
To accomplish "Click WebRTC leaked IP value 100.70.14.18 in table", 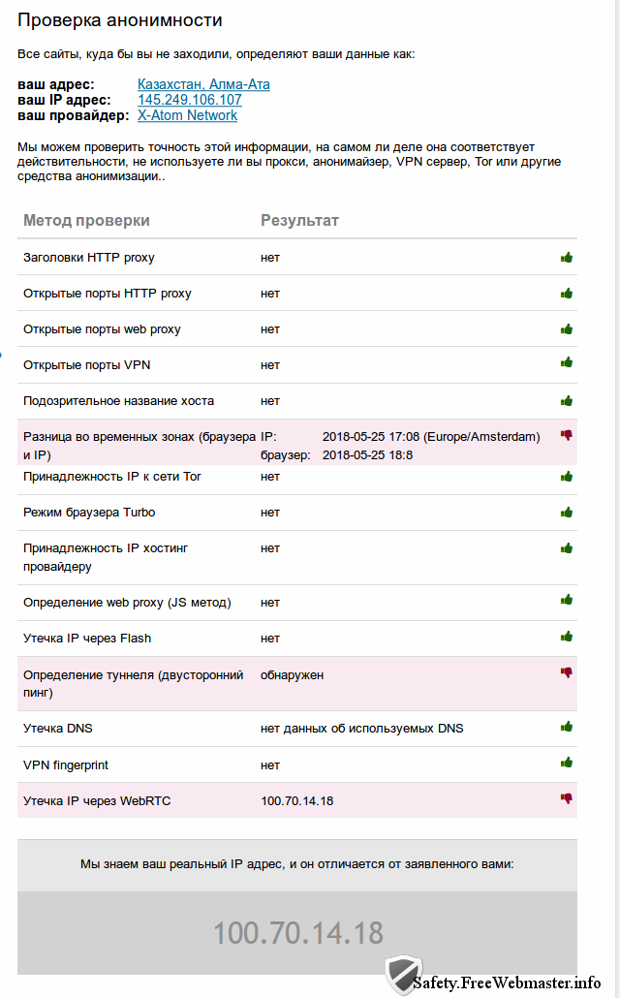I will pos(296,800).
